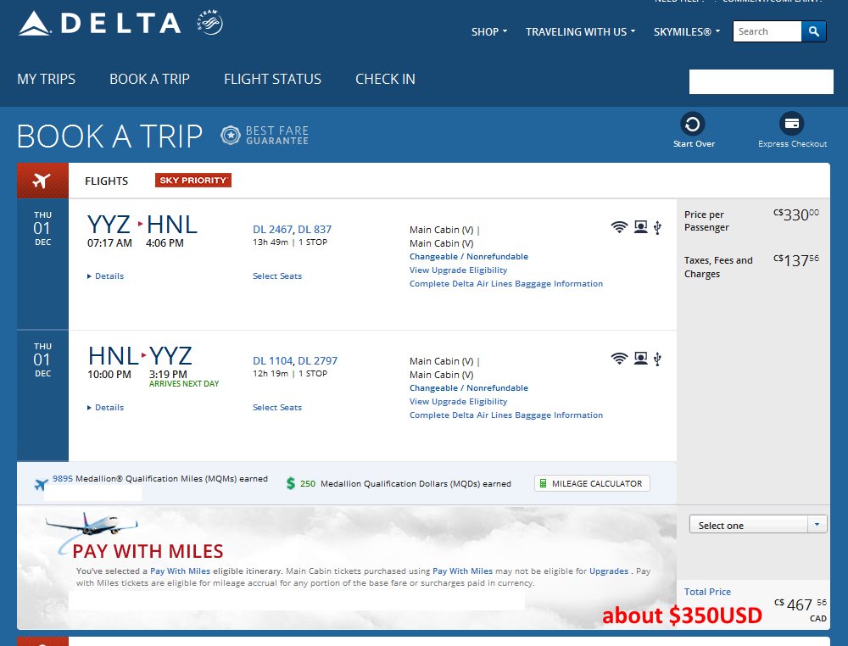848x646 pixels.
Task: Expand Details for the YYZ to HNL flight
Action: click(106, 276)
